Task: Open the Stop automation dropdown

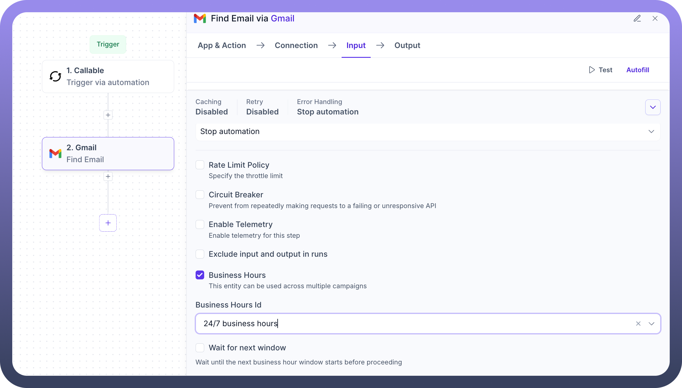Action: point(428,132)
